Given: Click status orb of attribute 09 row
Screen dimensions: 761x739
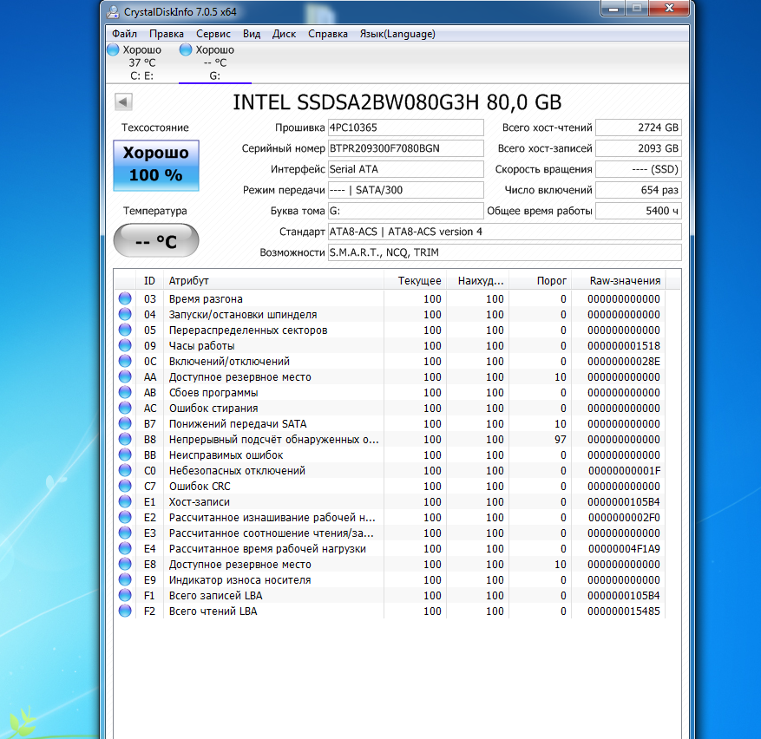Looking at the screenshot, I should tap(125, 346).
